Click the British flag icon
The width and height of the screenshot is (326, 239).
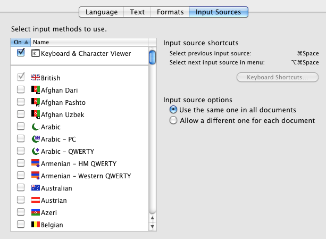(x=36, y=78)
